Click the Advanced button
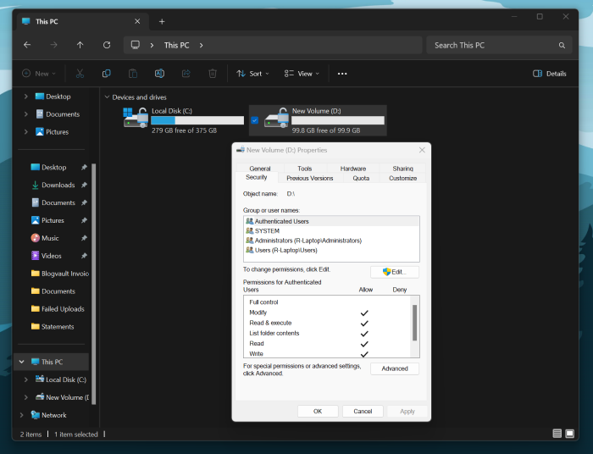This screenshot has width=593, height=454. (394, 368)
